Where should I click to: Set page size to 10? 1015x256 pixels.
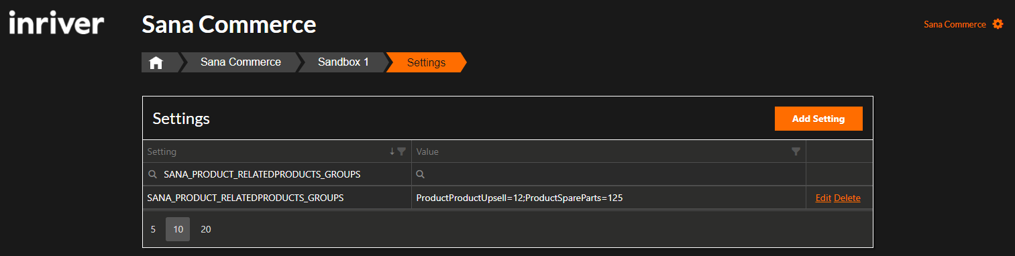coord(178,229)
